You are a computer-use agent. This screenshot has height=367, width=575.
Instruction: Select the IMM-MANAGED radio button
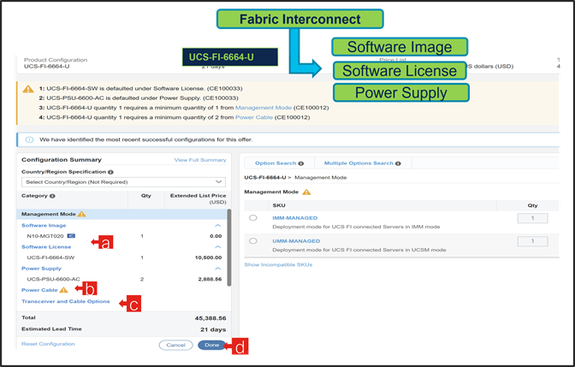pos(253,218)
